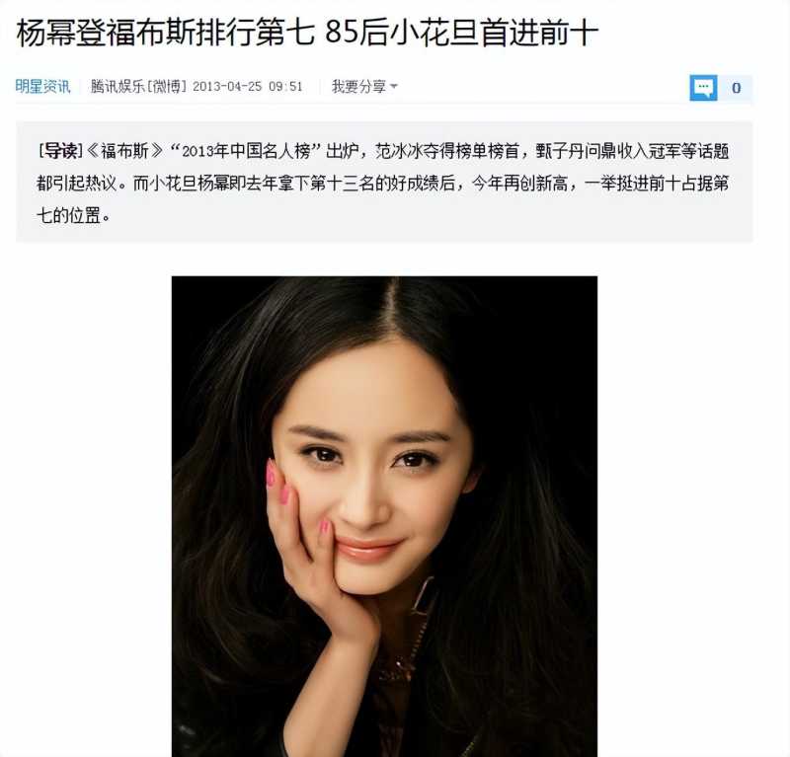
Task: Open the 明星资讯 category link
Action: click(x=42, y=87)
